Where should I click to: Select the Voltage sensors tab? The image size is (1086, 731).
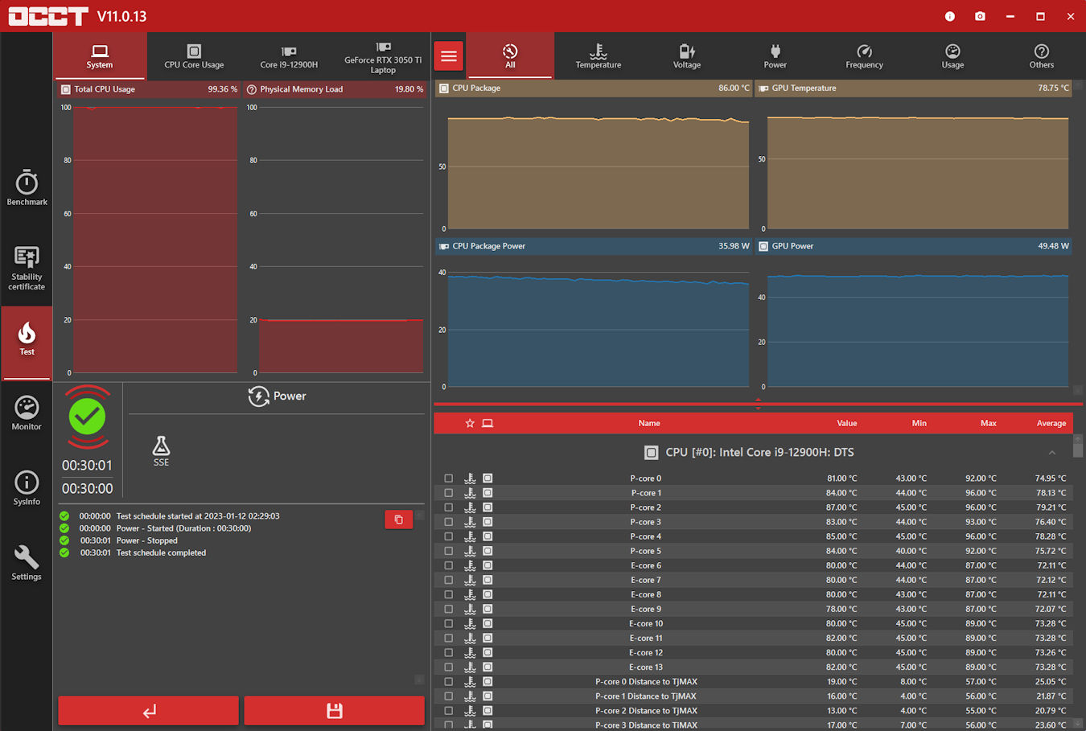(687, 56)
